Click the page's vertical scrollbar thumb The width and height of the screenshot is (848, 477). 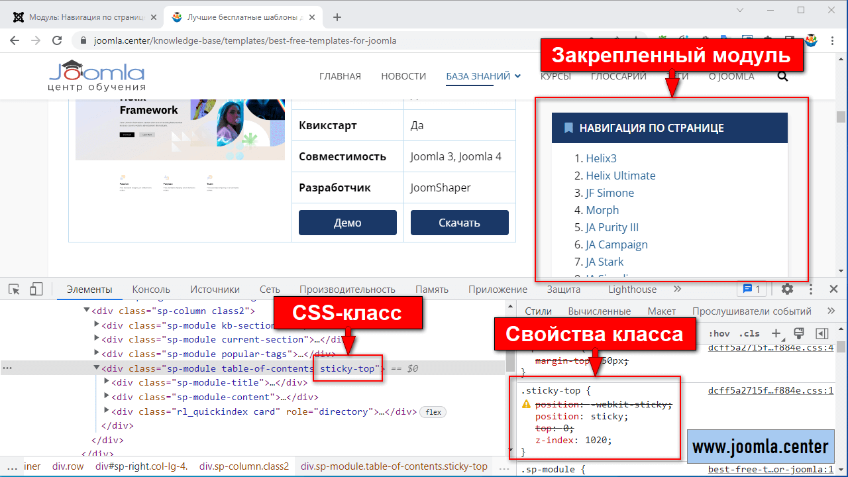[841, 117]
